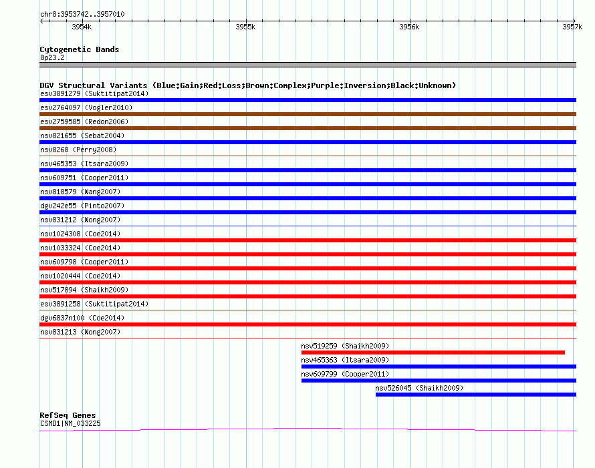The height and width of the screenshot is (468, 595).
Task: Select variant nsv1024308 (Coe2014) label
Action: pyautogui.click(x=80, y=234)
